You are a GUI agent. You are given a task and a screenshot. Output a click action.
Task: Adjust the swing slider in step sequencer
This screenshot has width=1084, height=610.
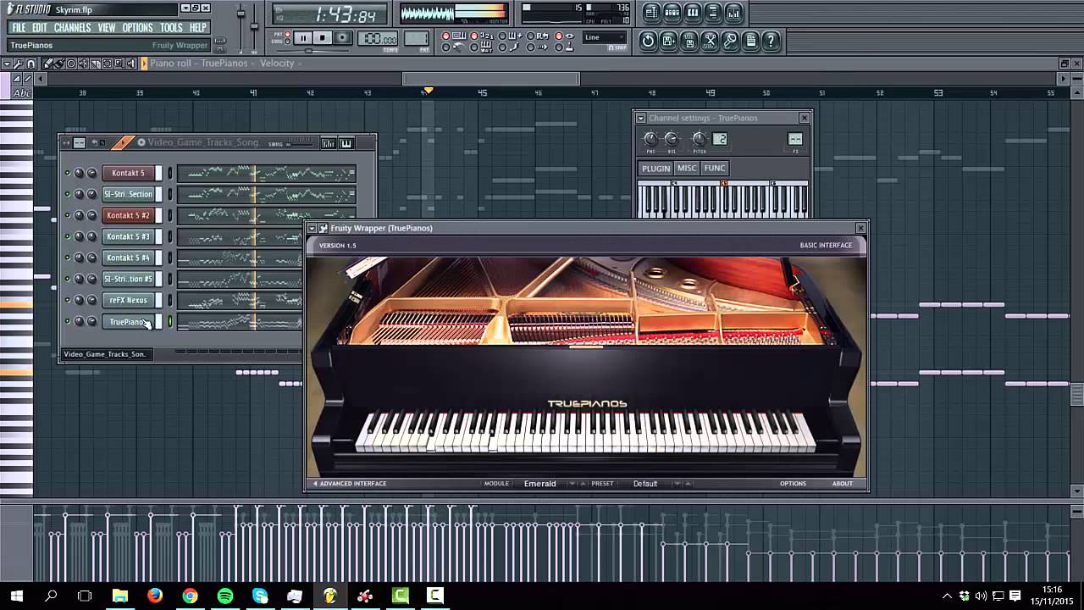click(x=298, y=143)
